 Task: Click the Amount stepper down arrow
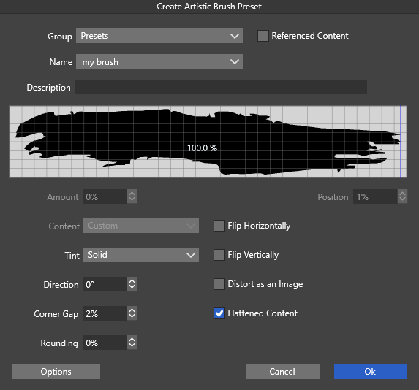(x=132, y=199)
